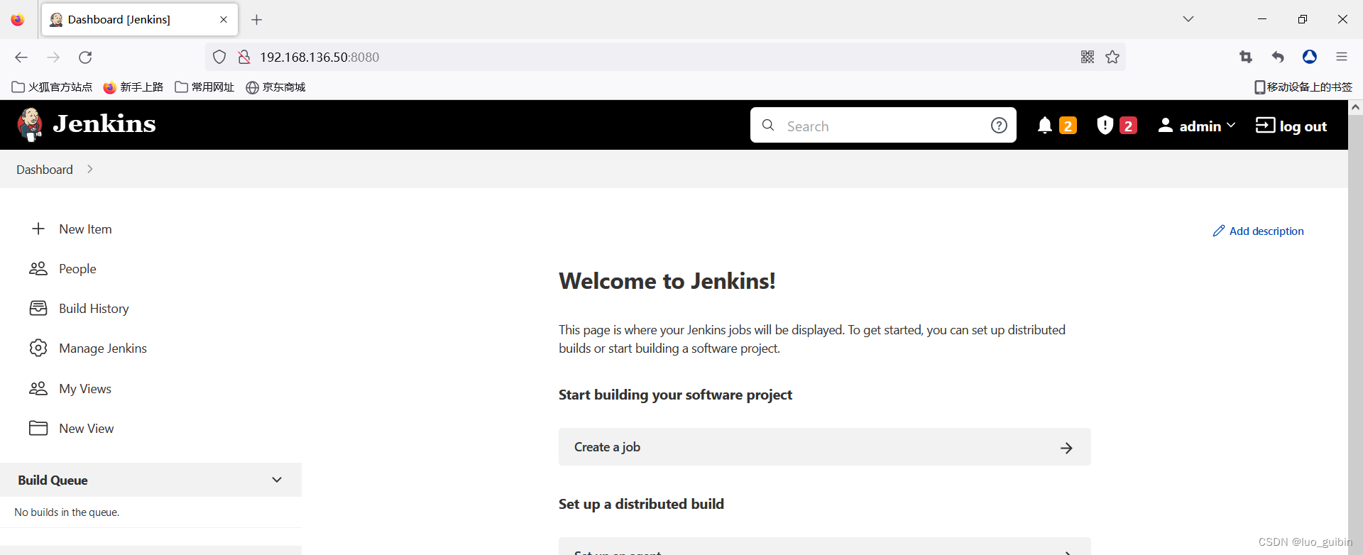Image resolution: width=1363 pixels, height=555 pixels.
Task: Go back with browser back arrow
Action: click(x=21, y=57)
